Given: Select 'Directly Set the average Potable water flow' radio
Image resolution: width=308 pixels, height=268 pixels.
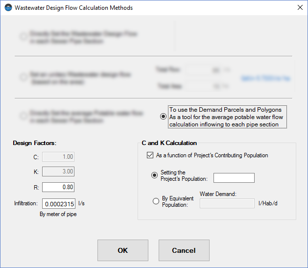Looking at the screenshot, I should pyautogui.click(x=24, y=116).
